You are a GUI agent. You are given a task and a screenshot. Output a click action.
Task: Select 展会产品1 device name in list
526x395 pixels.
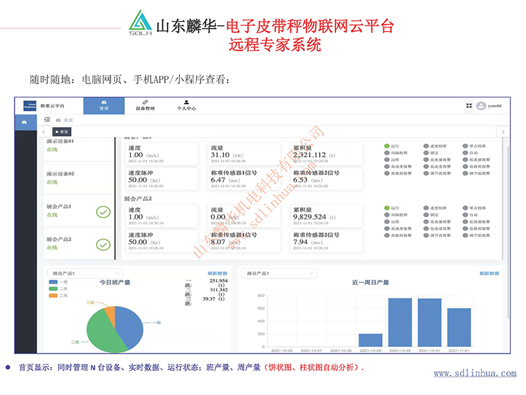(59, 206)
